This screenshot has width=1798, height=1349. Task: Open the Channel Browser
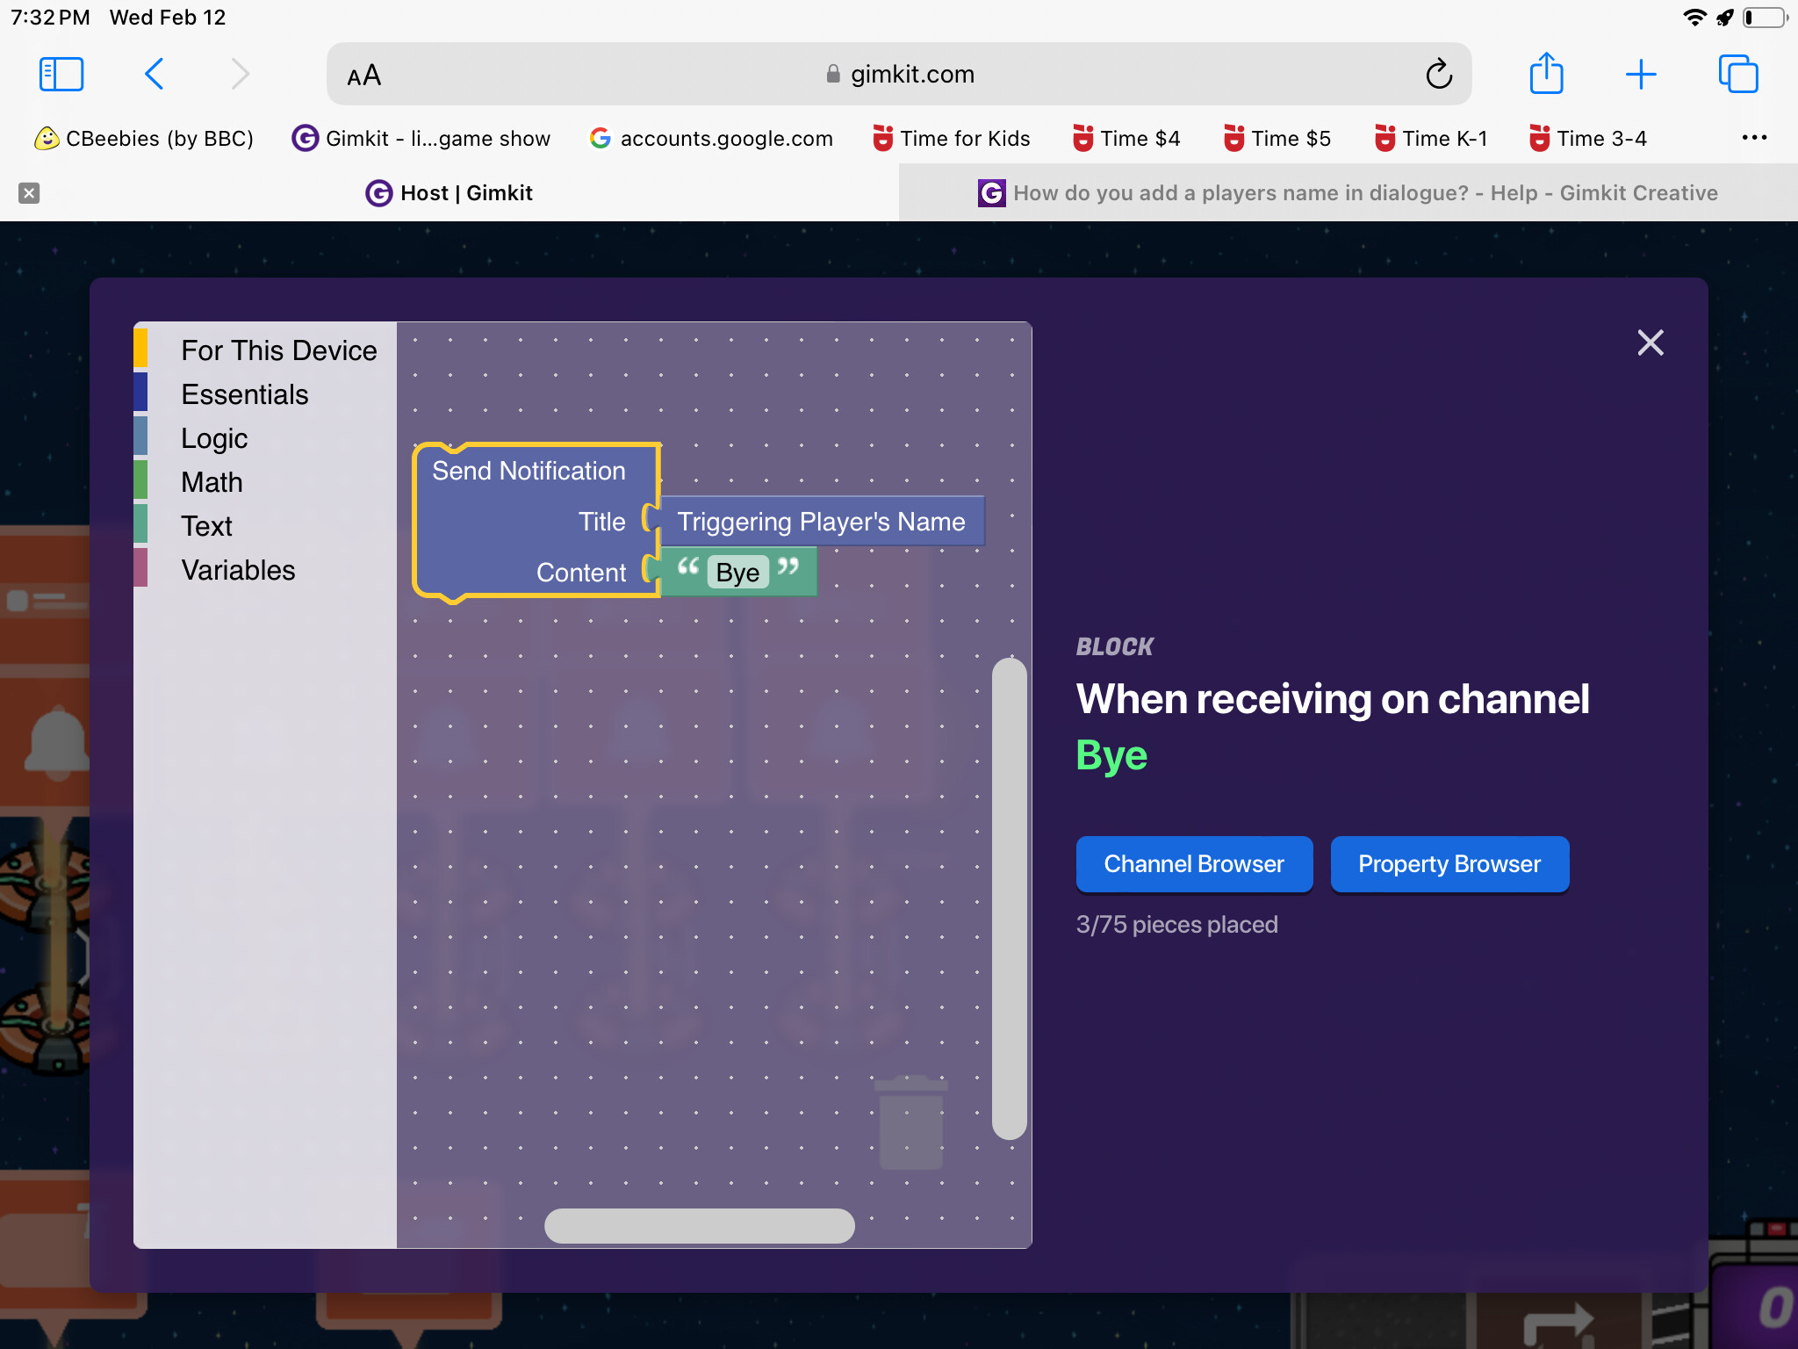pyautogui.click(x=1194, y=863)
